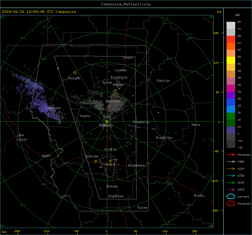The image size is (252, 235).
Task: Click the Okotoks town label
Action: [x=112, y=186]
